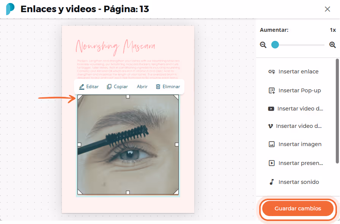Click the YouTube insert video icon

[271, 109]
